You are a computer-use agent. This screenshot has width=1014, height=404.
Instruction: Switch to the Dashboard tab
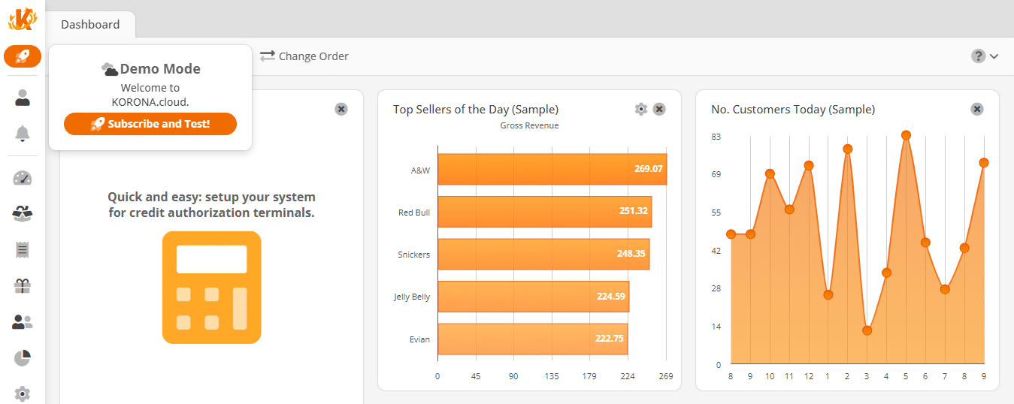tap(90, 24)
